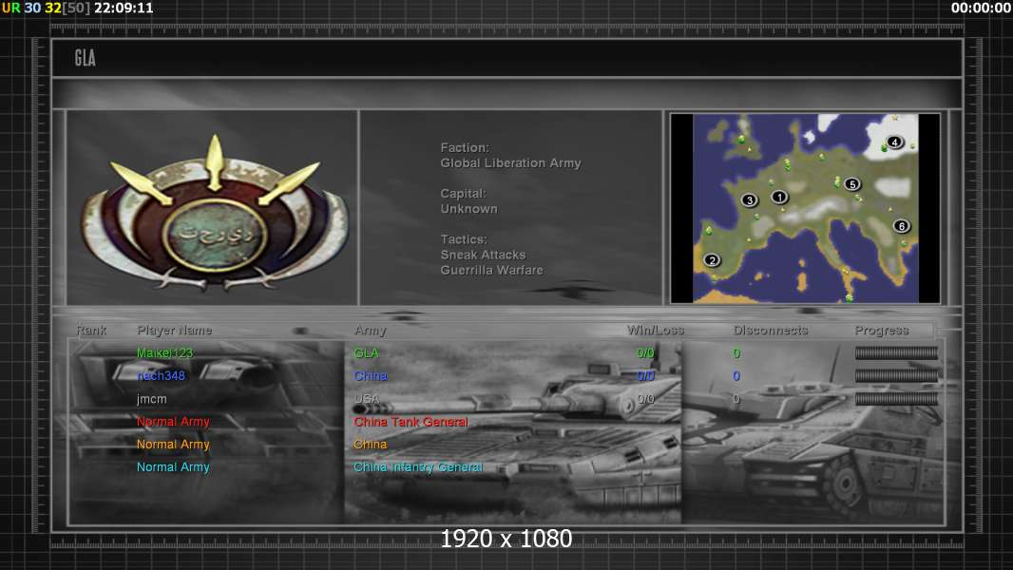Image resolution: width=1013 pixels, height=570 pixels.
Task: Click nach348's progress bar
Action: 896,375
